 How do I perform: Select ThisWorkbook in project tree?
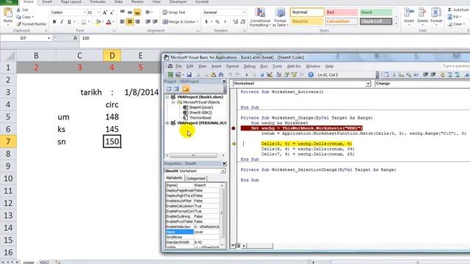(200, 117)
